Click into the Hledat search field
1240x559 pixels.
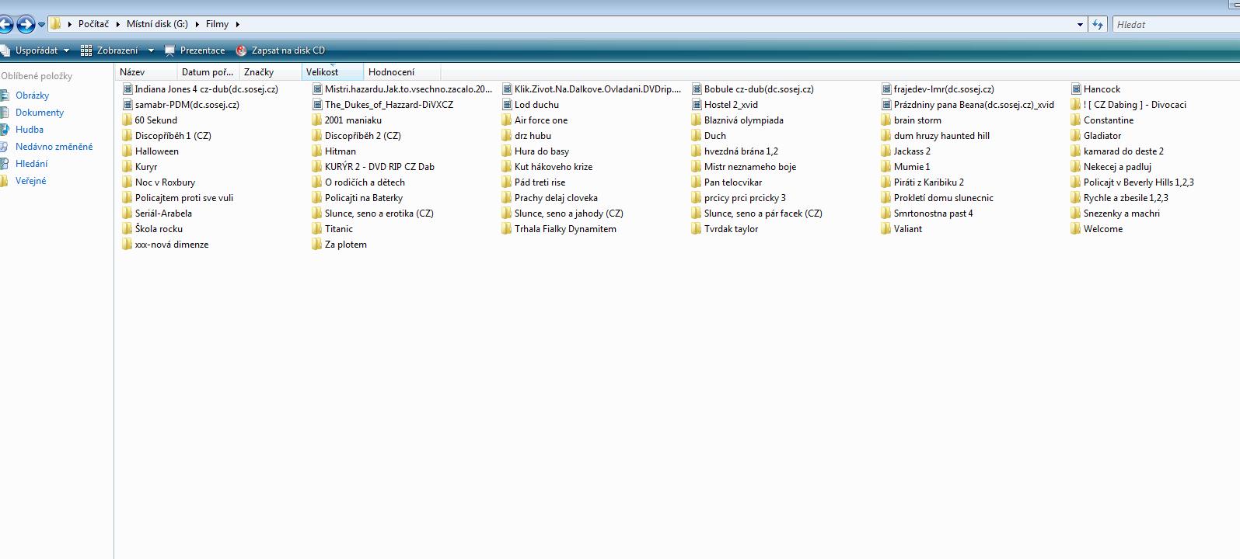pyautogui.click(x=1176, y=24)
